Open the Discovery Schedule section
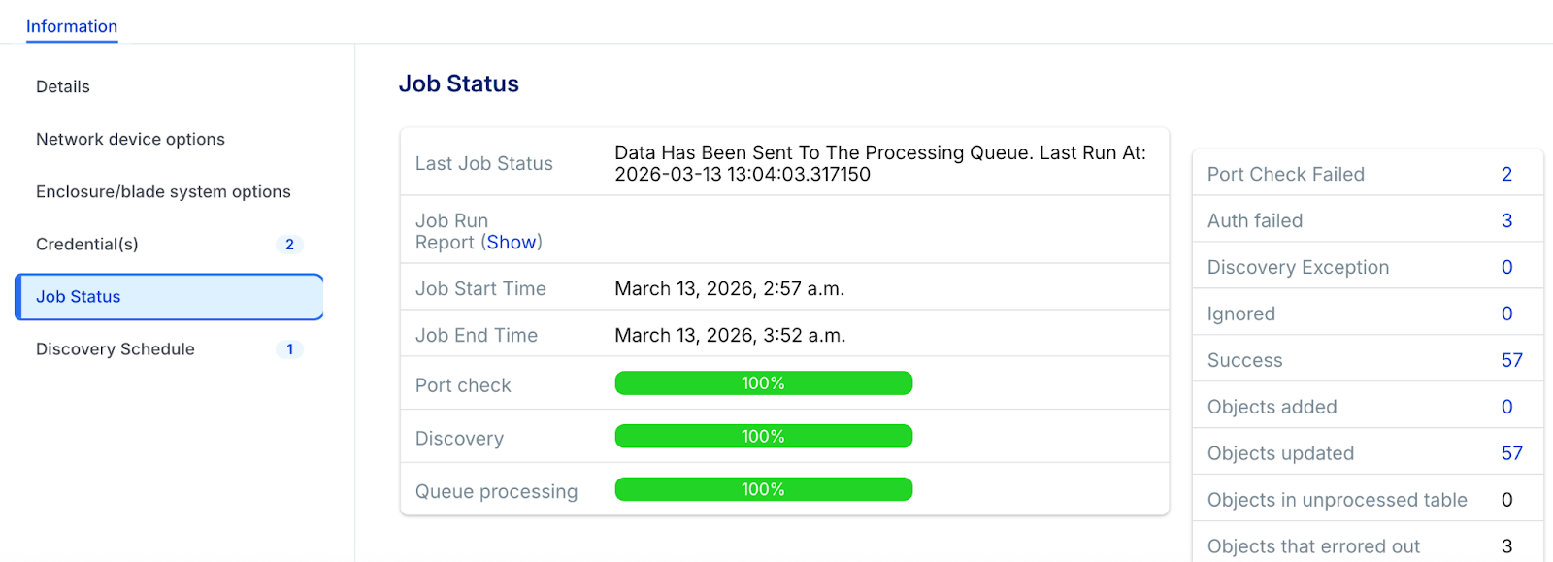This screenshot has height=562, width=1553. coord(116,348)
